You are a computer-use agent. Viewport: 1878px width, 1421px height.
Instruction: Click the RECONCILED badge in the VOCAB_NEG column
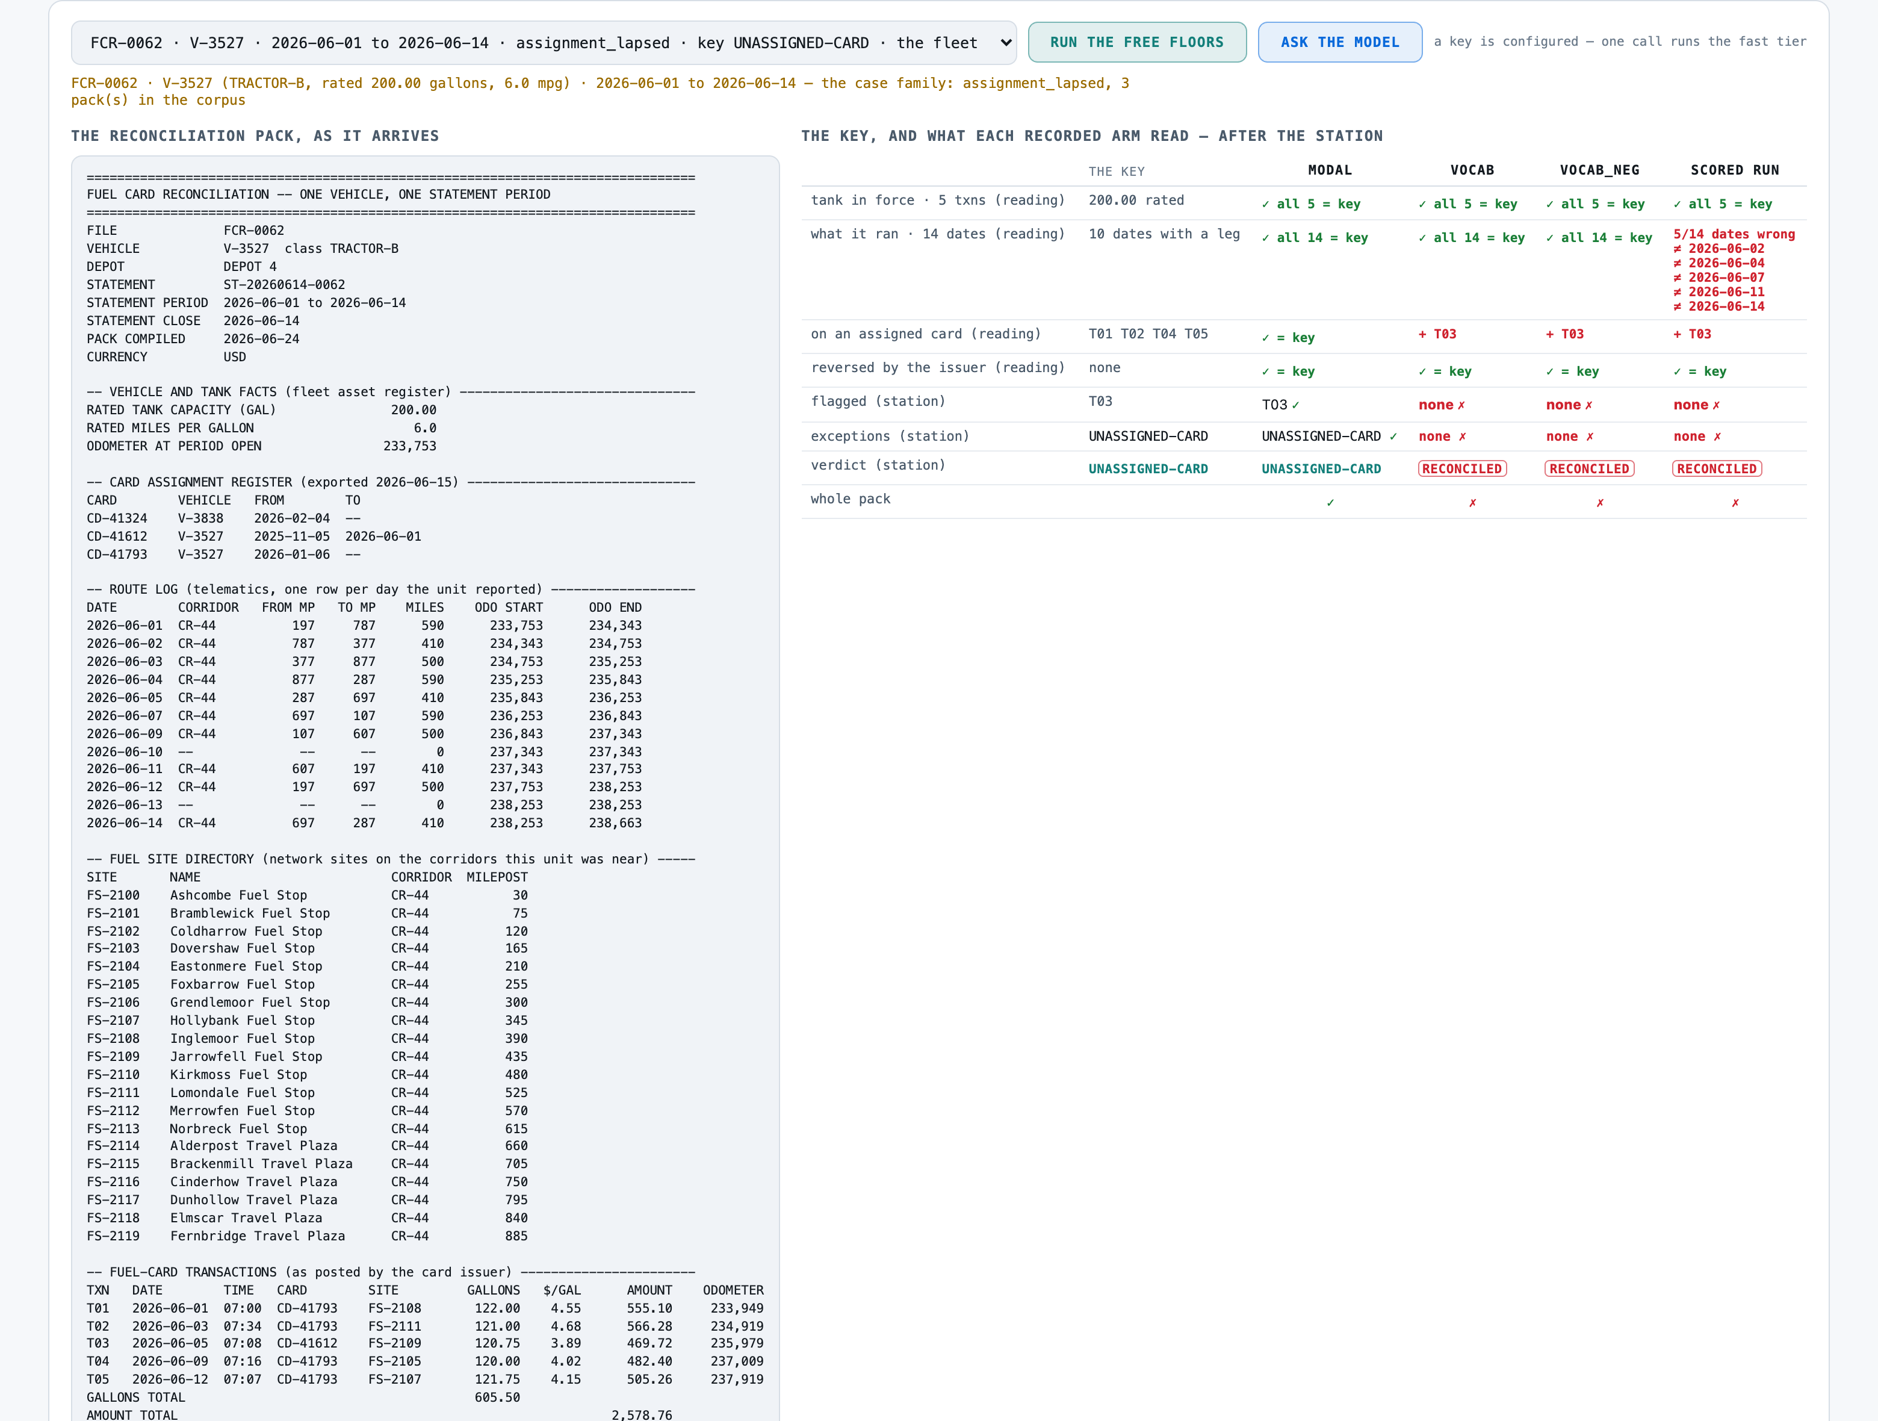[x=1589, y=469]
